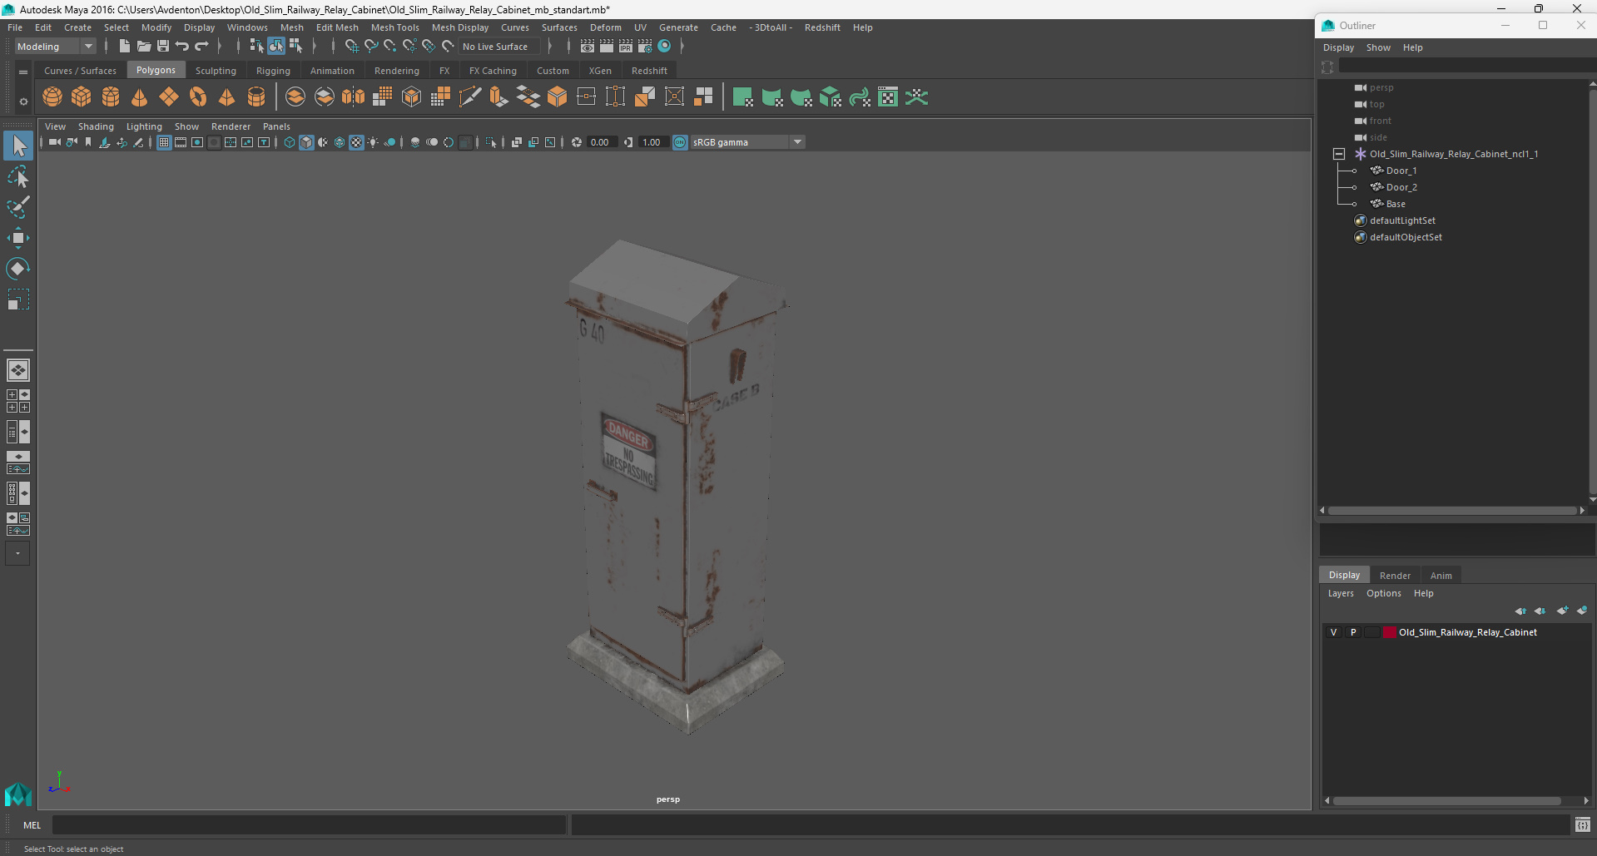Click the Open Scene folder icon
This screenshot has height=856, width=1597.
(143, 47)
